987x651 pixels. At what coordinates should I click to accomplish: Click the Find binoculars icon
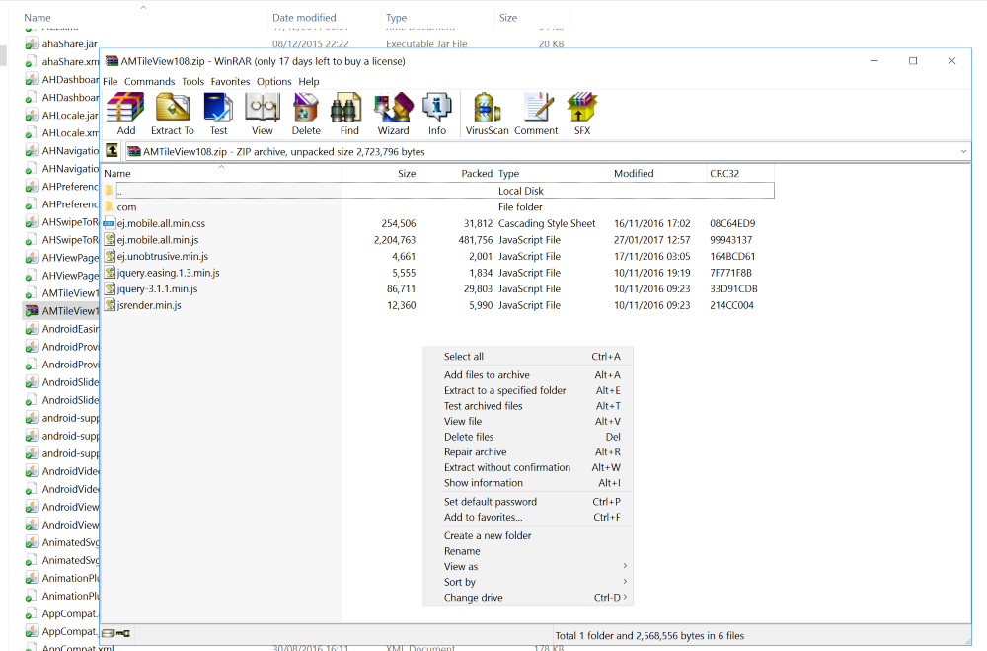(x=348, y=107)
